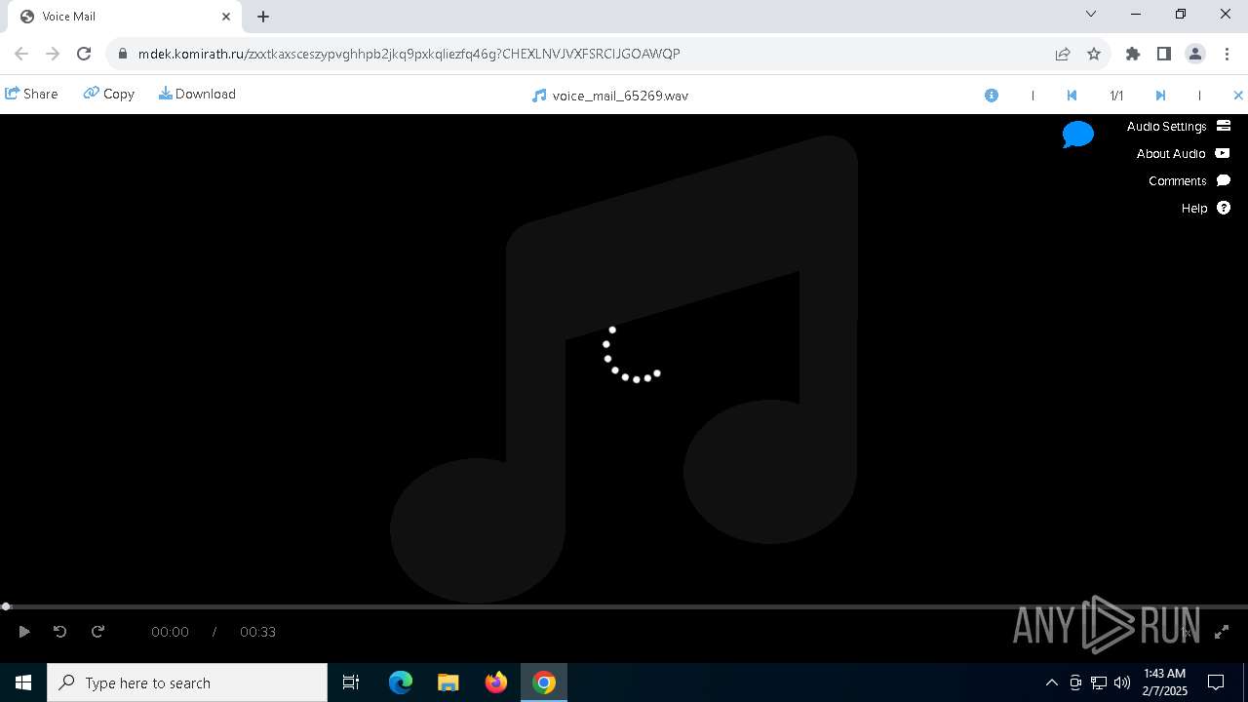Close the audio viewer with blue X
Viewport: 1248px width, 702px height.
(x=1238, y=96)
